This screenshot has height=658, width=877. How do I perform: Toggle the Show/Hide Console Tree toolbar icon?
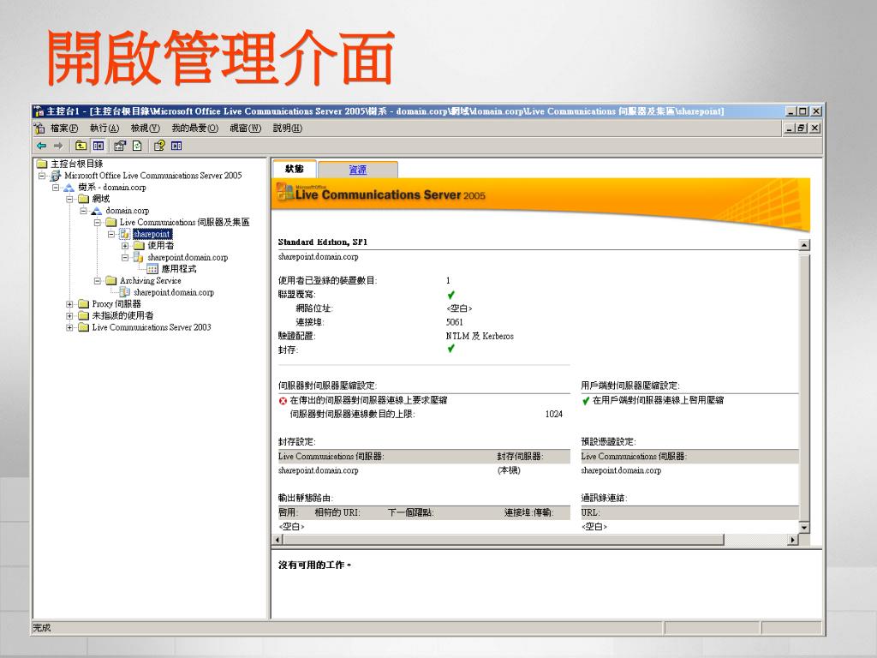[x=98, y=146]
